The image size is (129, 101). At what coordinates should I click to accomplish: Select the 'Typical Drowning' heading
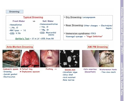pos(33,17)
